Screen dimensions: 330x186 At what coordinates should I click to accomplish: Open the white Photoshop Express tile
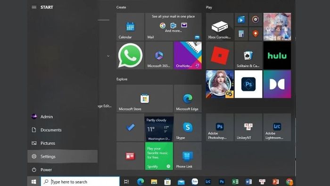(x=248, y=84)
